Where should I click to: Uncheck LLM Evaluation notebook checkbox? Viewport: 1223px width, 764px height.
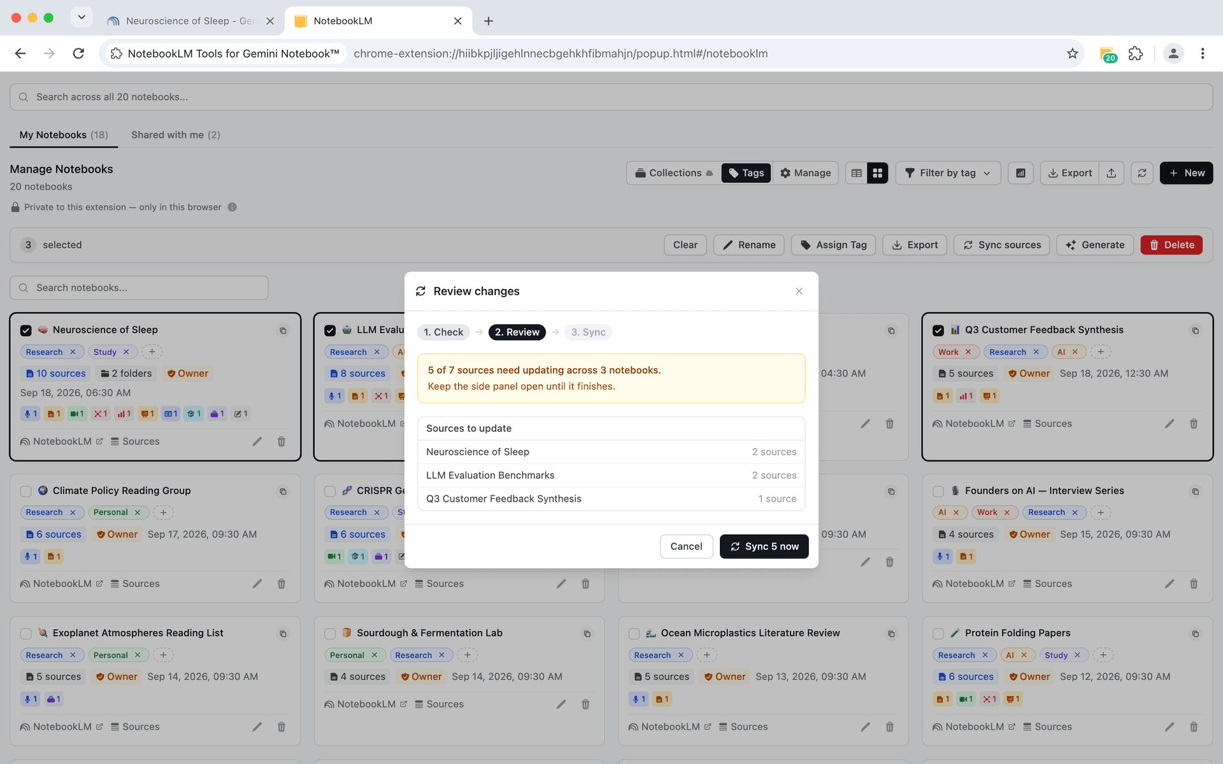coord(330,330)
